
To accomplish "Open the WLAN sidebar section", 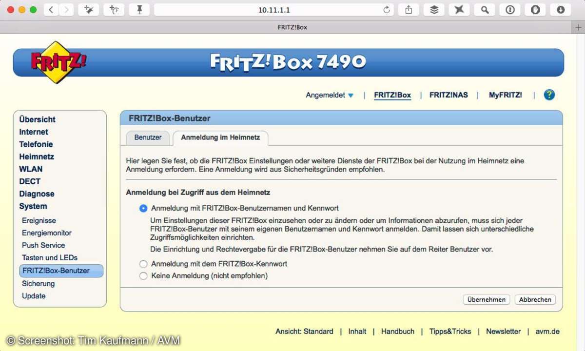I will [x=31, y=169].
